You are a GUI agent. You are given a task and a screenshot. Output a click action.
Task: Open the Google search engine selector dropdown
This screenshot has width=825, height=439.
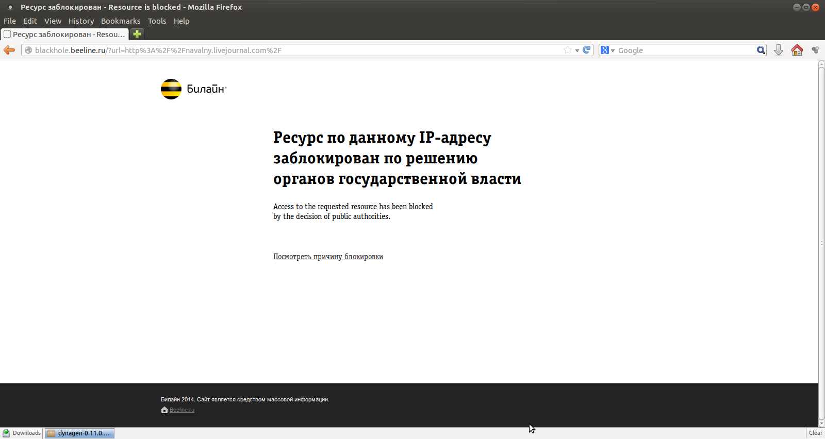pos(607,50)
